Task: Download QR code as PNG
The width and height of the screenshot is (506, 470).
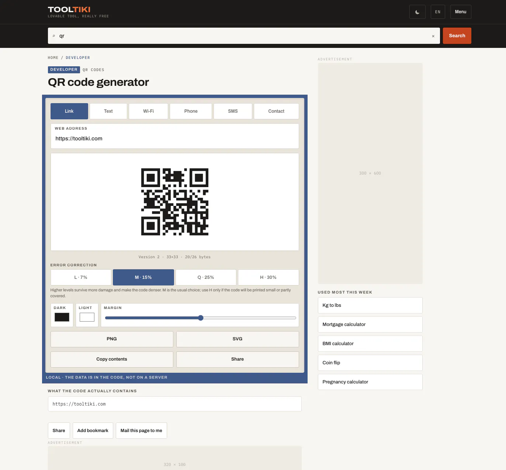Action: (x=112, y=339)
